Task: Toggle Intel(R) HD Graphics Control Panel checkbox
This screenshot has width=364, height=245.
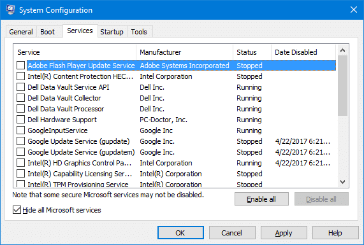Action: (x=20, y=163)
